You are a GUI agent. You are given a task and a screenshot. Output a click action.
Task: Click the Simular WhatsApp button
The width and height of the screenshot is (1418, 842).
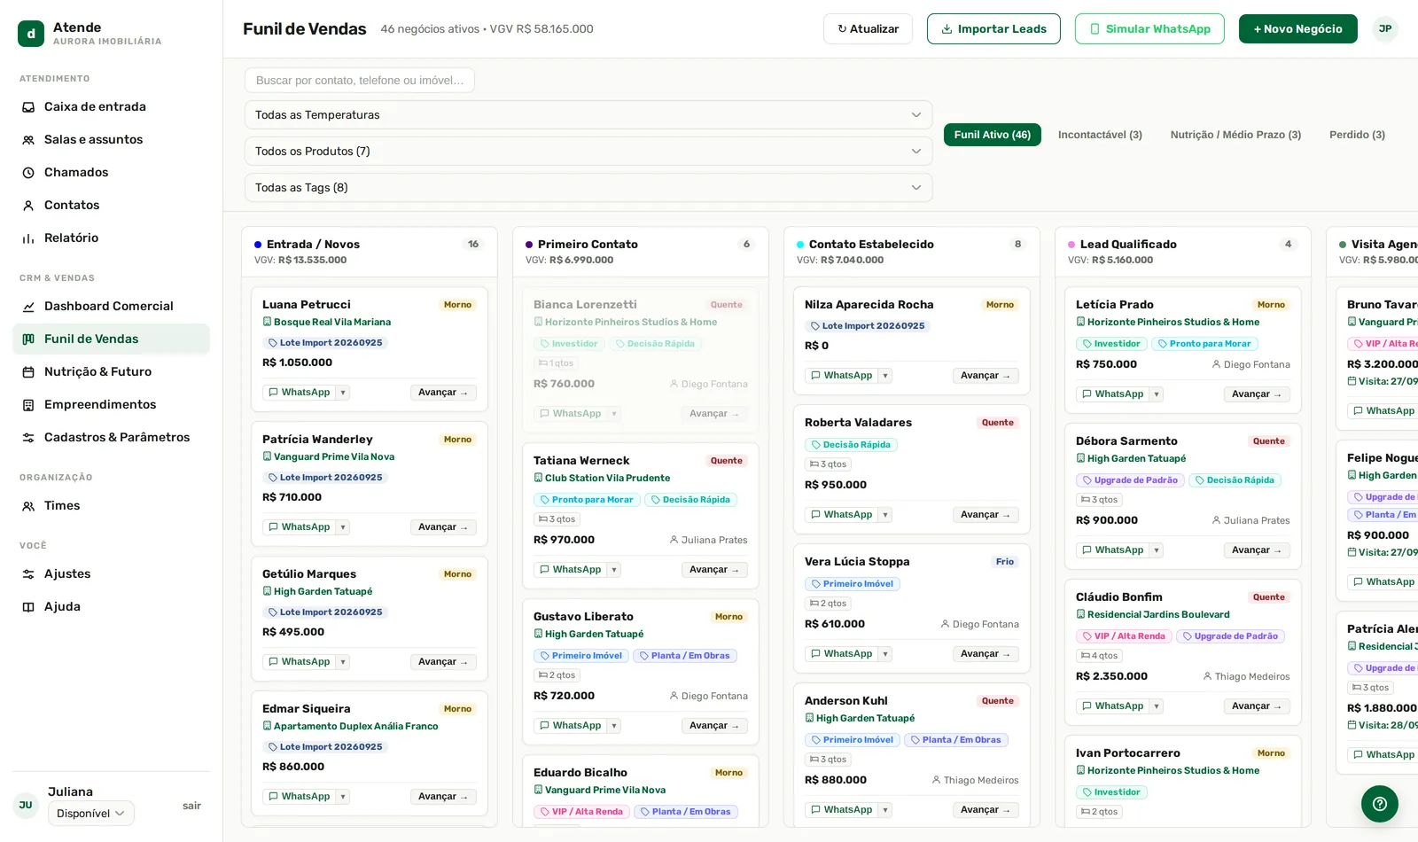click(1149, 29)
